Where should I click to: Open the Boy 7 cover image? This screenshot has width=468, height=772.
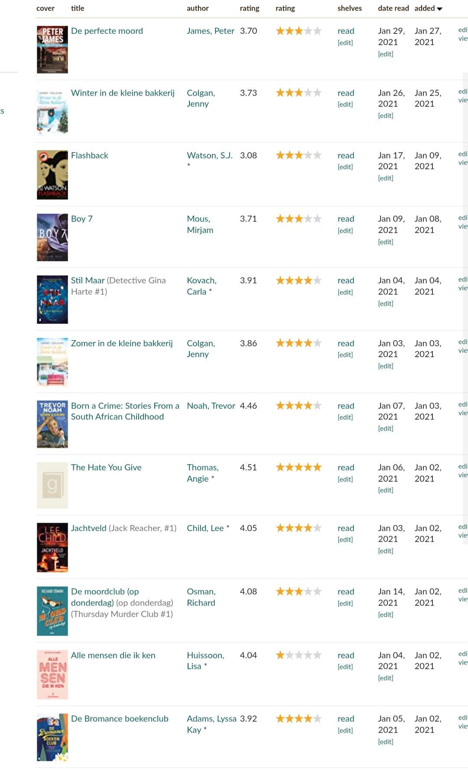52,237
